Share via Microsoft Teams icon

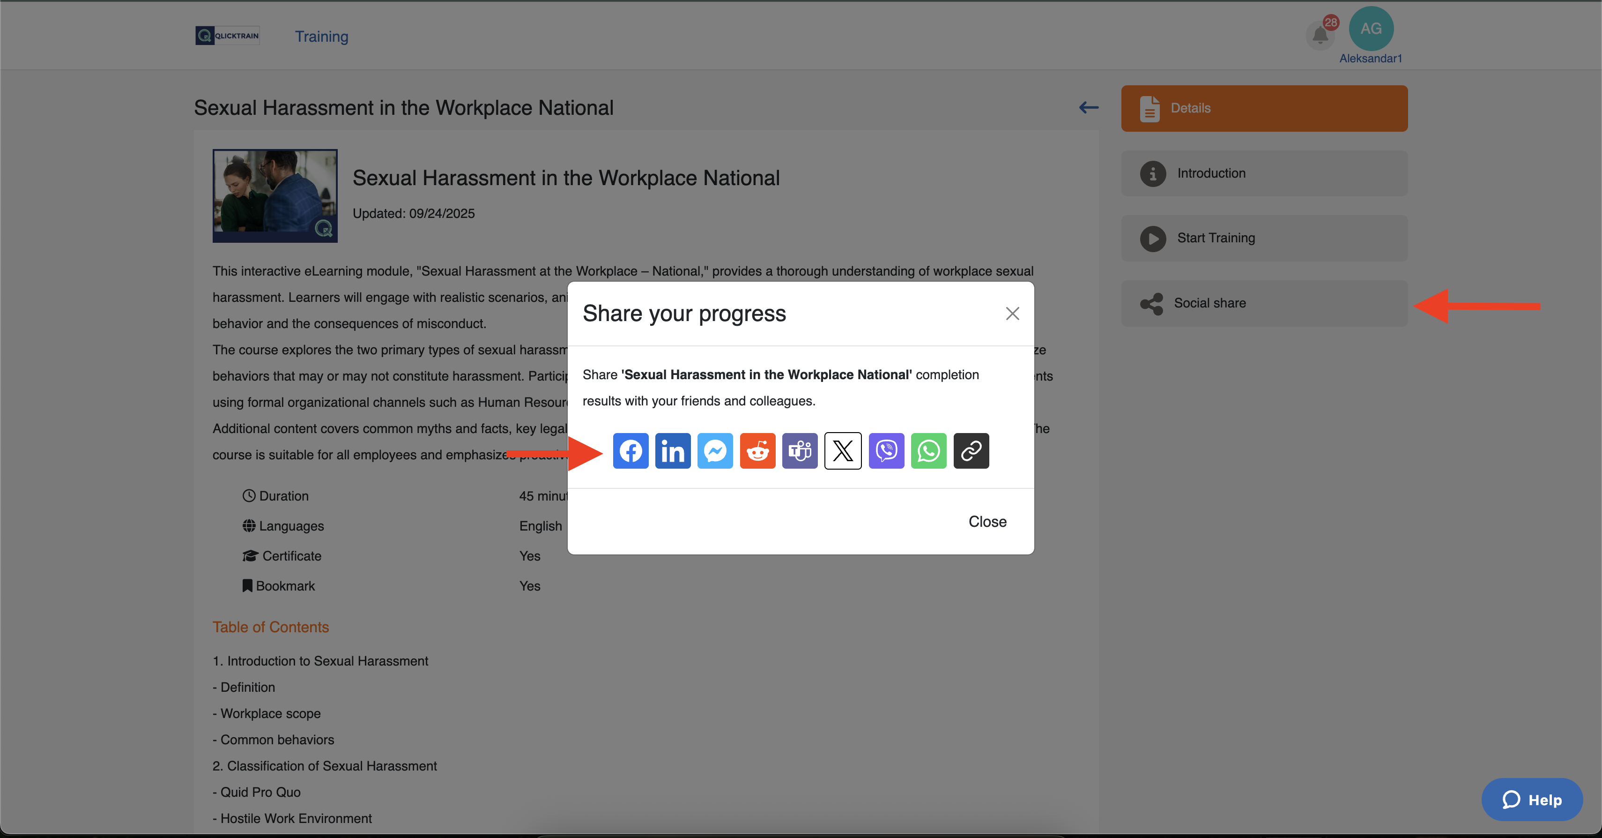coord(800,450)
